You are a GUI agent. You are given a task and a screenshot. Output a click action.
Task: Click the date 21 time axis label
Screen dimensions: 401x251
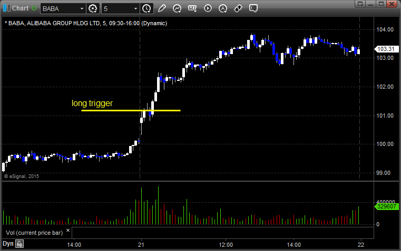click(x=141, y=245)
